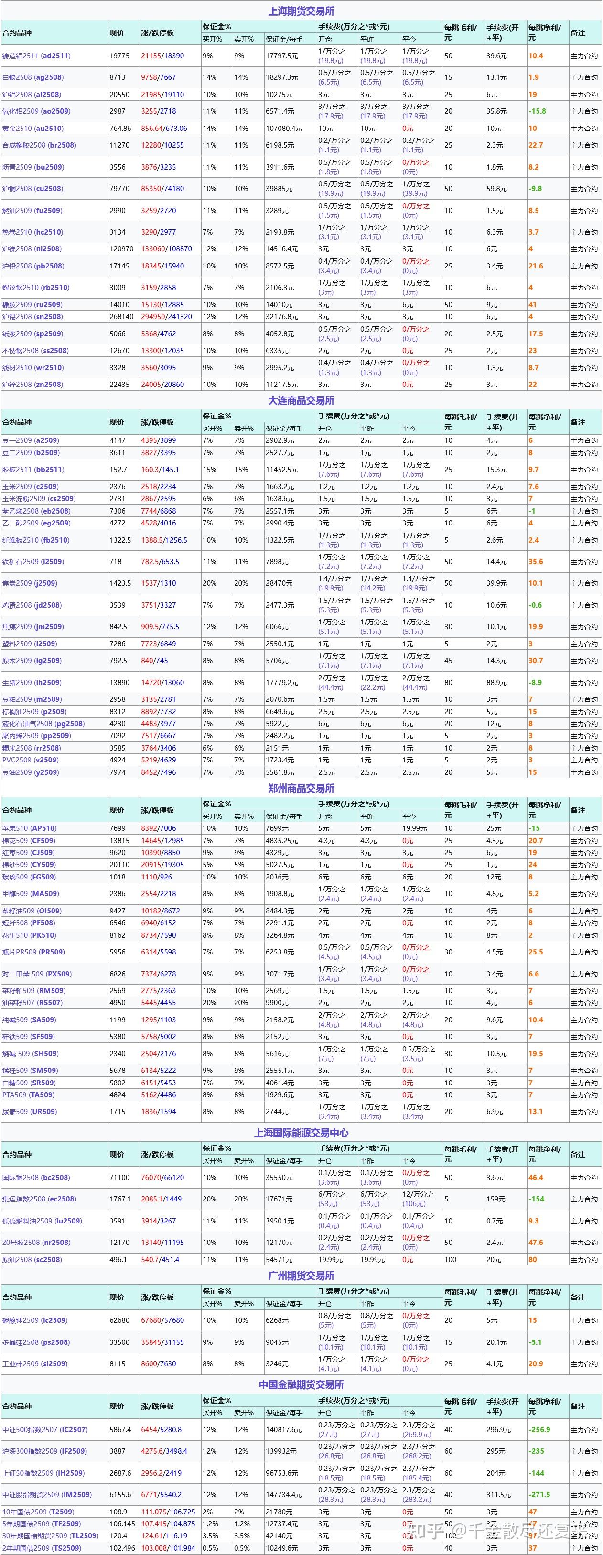Select price 120970 in the 沪镍2508 row
Screen dimensions: 603x1555
coord(121,249)
